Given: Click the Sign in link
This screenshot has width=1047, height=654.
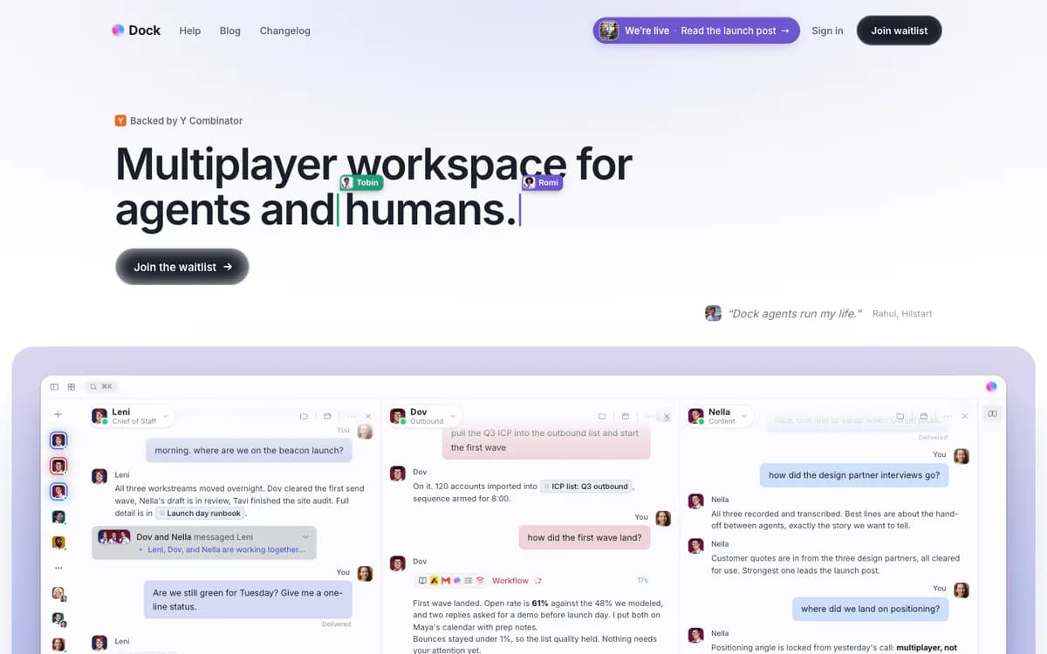Looking at the screenshot, I should 827,31.
